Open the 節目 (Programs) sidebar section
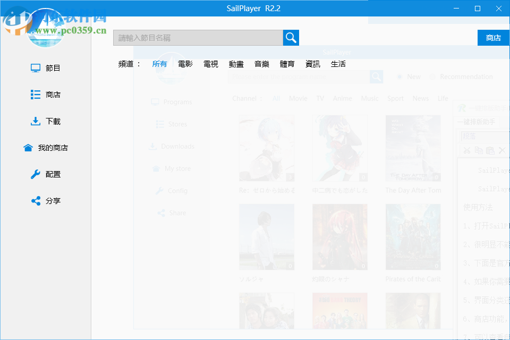Image resolution: width=510 pixels, height=340 pixels. (x=47, y=67)
